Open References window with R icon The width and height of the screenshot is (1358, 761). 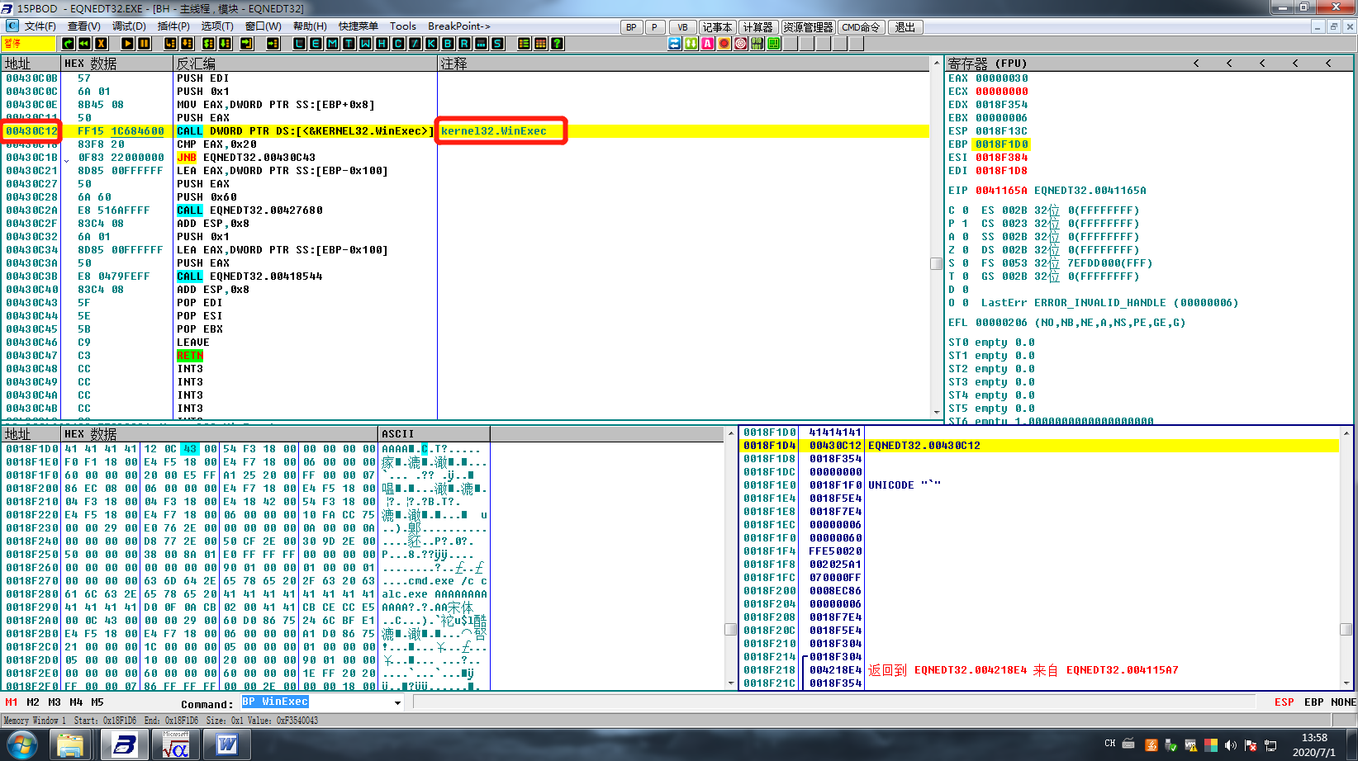[x=465, y=44]
